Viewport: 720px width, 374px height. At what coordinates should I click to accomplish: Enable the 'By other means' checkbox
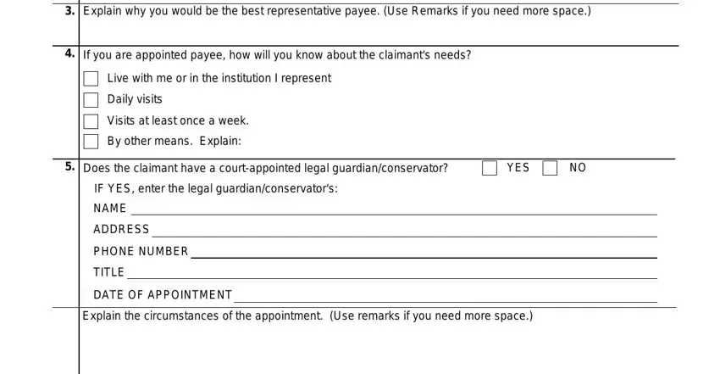(91, 142)
